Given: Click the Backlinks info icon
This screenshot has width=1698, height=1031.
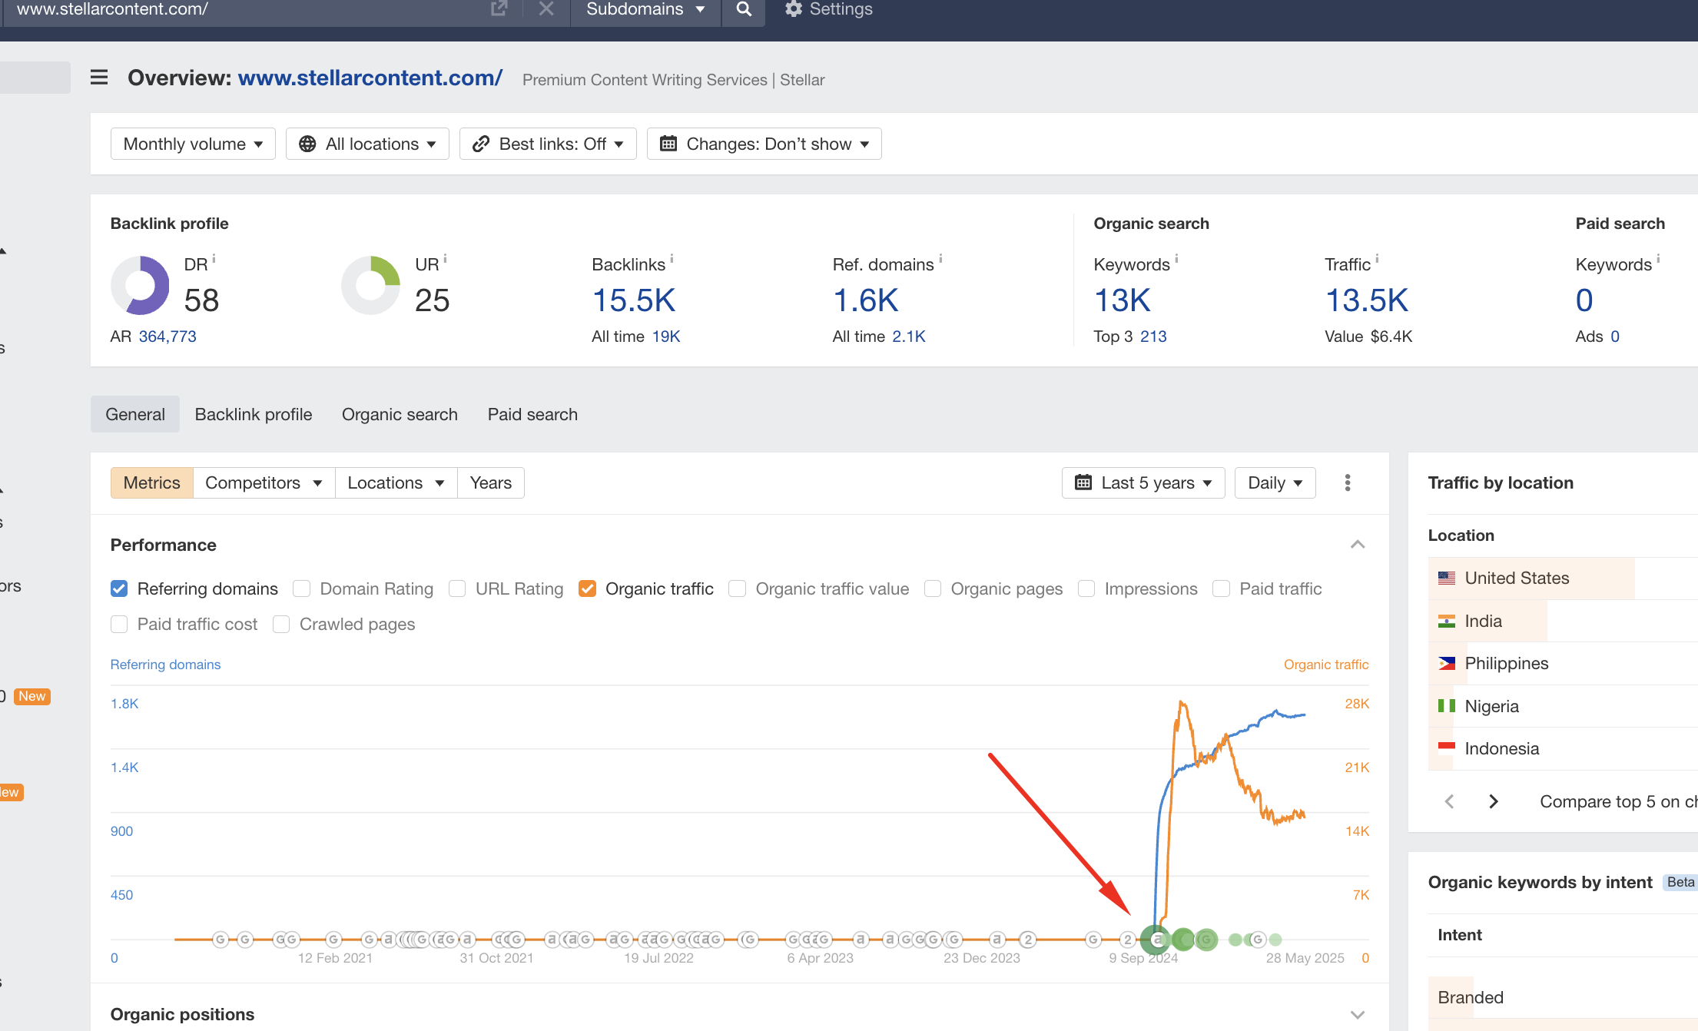Looking at the screenshot, I should coord(672,259).
